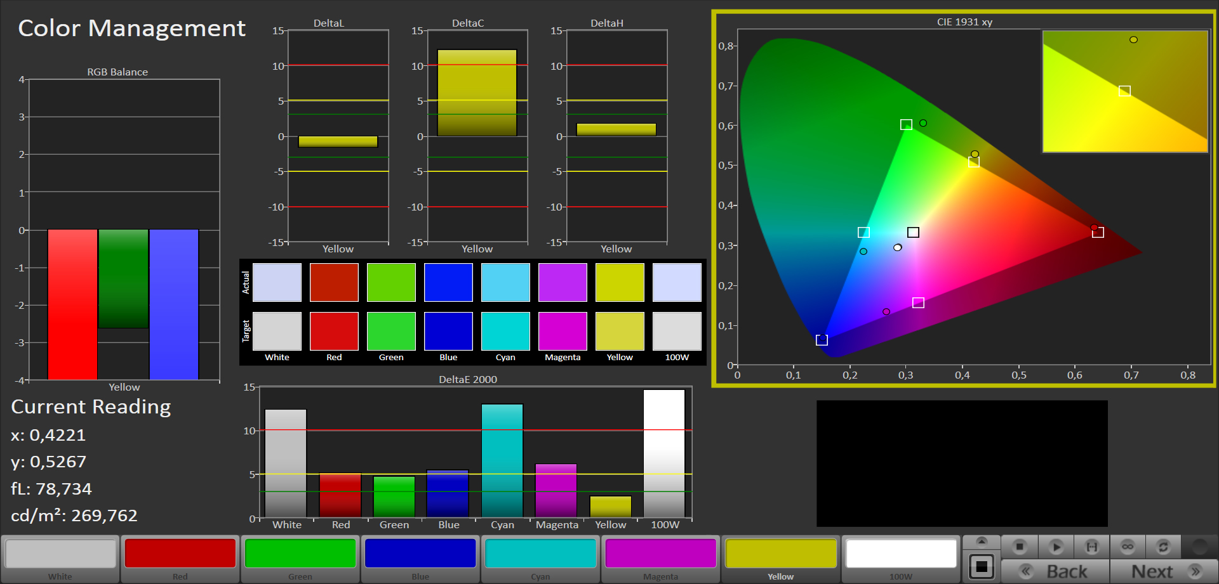Select the Magenta patch in bottom bar
Viewport: 1219px width, 584px height.
[x=660, y=559]
